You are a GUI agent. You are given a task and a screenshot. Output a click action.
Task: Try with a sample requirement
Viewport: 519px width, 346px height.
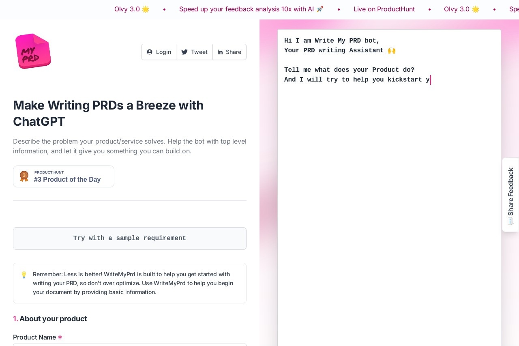(130, 239)
